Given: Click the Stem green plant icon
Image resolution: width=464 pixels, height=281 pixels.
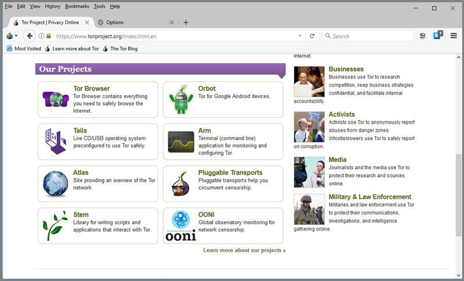Looking at the screenshot, I should (x=55, y=226).
